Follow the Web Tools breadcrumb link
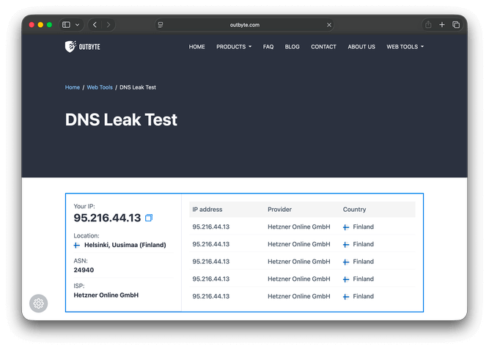The image size is (489, 349). pyautogui.click(x=100, y=87)
